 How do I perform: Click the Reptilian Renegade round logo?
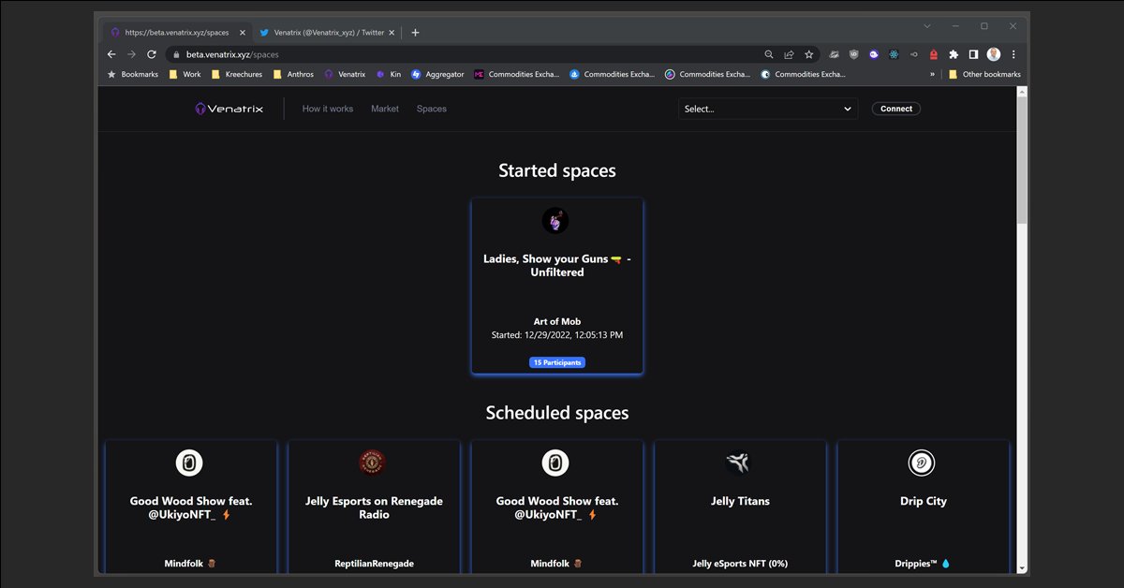click(372, 463)
